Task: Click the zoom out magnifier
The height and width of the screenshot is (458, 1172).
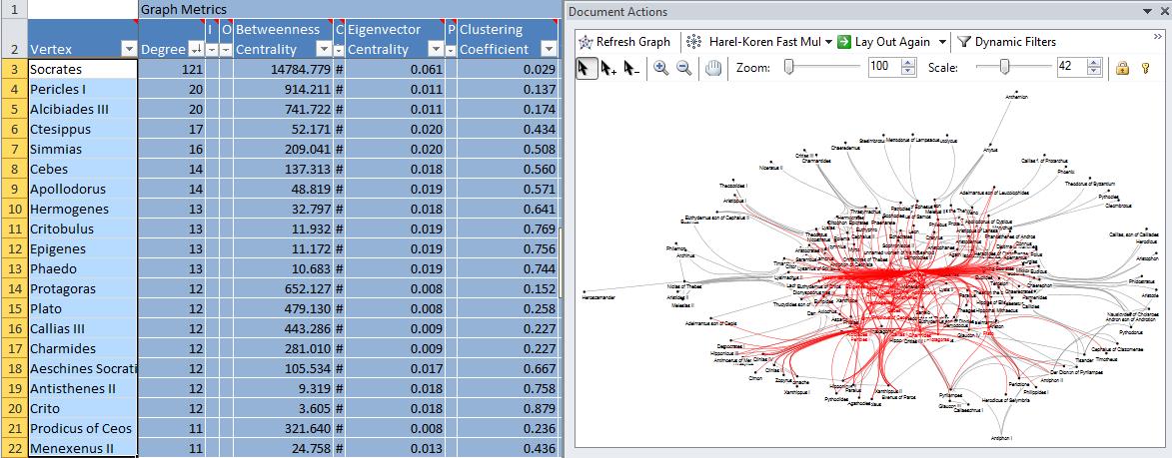Action: (x=683, y=68)
